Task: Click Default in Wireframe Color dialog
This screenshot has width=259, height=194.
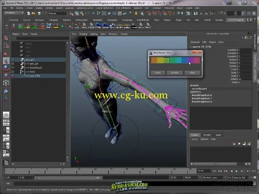Action: (175, 73)
